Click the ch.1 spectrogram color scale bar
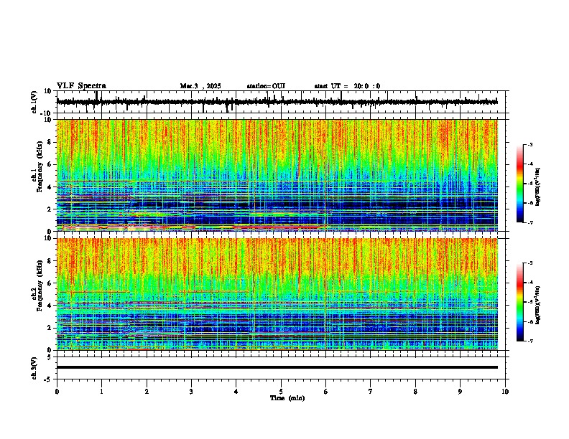This screenshot has height=439, width=569. (519, 184)
